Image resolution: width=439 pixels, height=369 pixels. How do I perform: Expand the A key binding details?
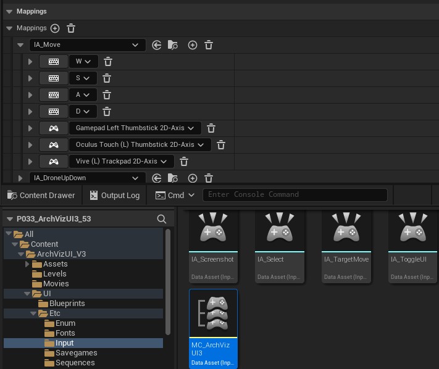pos(30,95)
